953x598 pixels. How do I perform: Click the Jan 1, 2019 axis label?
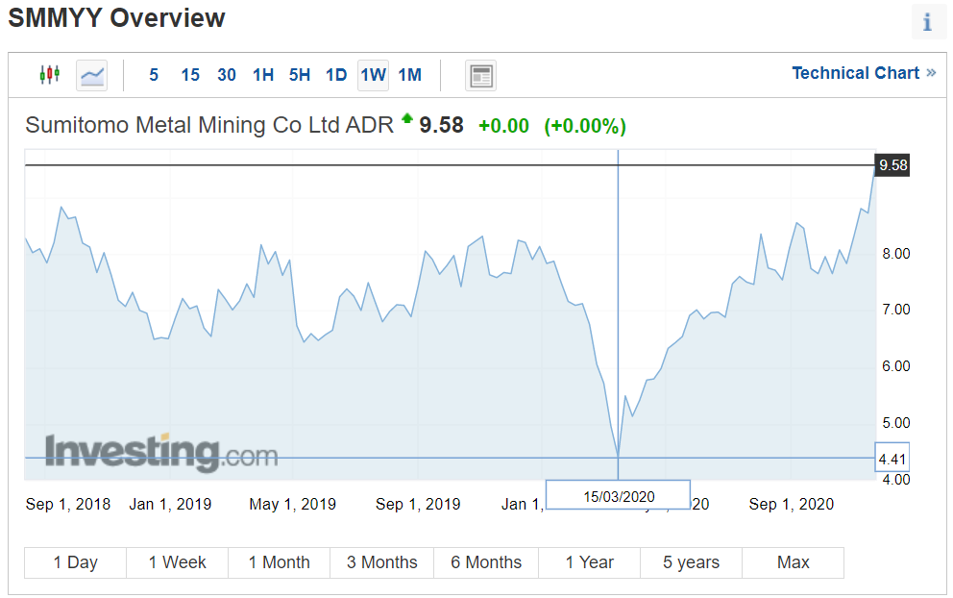click(x=170, y=505)
